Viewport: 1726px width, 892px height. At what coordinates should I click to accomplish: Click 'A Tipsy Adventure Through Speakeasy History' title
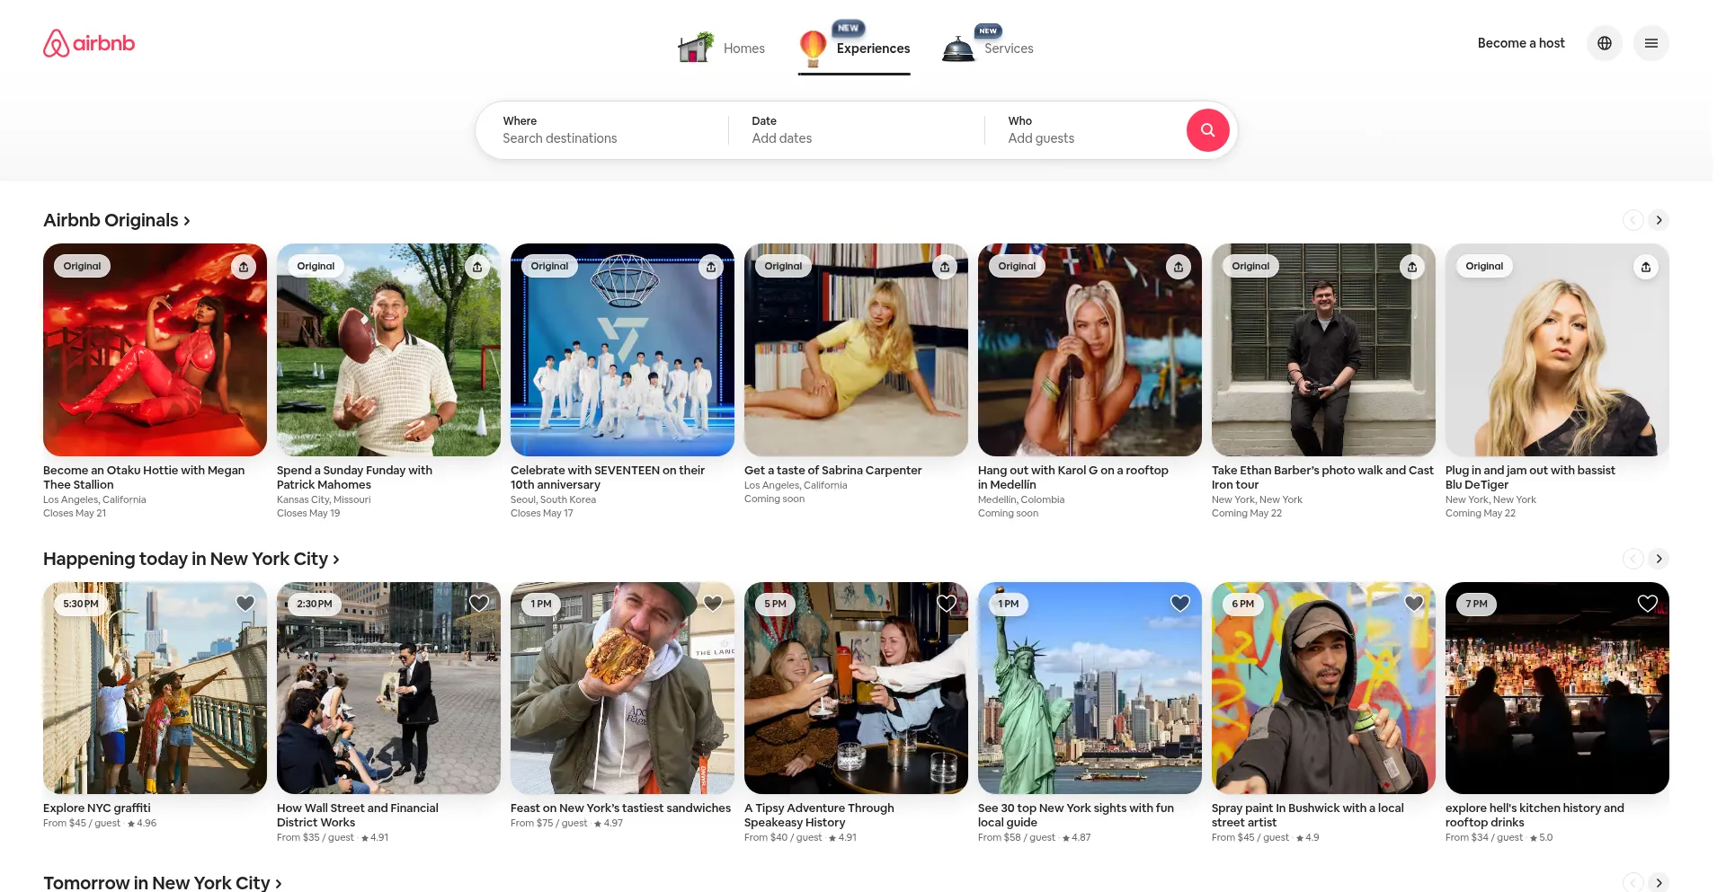[819, 815]
